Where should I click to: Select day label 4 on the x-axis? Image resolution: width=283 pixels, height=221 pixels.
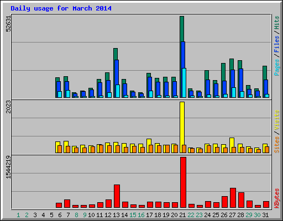pyautogui.click(x=43, y=215)
